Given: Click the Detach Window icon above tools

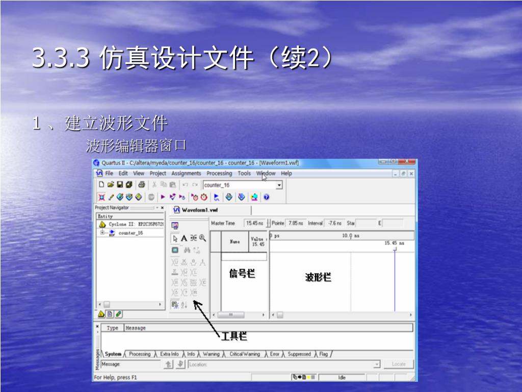Looking at the screenshot, I should coord(175,226).
